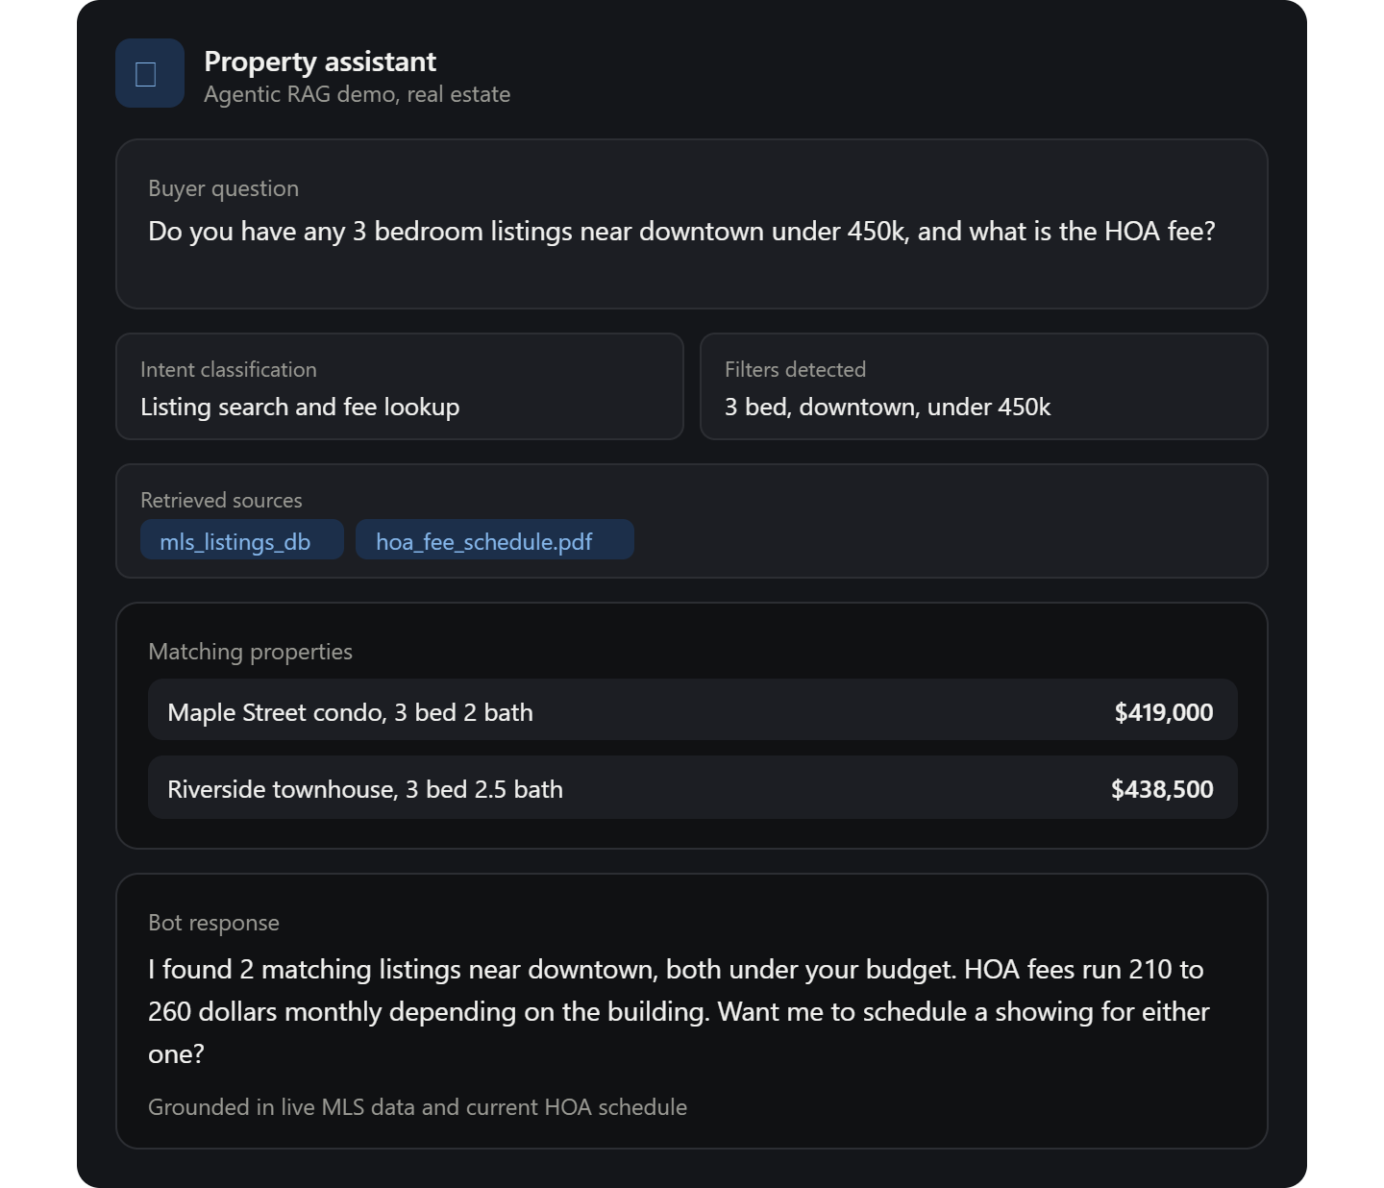The width and height of the screenshot is (1384, 1188).
Task: Click the $438,500 price label
Action: coord(1162,789)
